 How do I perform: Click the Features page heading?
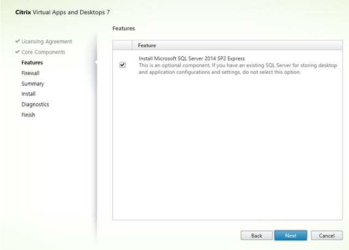coord(124,28)
